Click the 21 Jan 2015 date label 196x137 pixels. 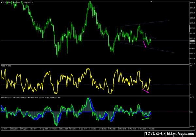[x=92, y=129]
